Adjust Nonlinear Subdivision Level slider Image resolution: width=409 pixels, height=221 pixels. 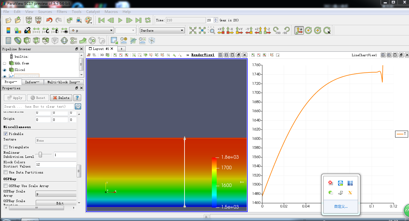tap(41, 155)
